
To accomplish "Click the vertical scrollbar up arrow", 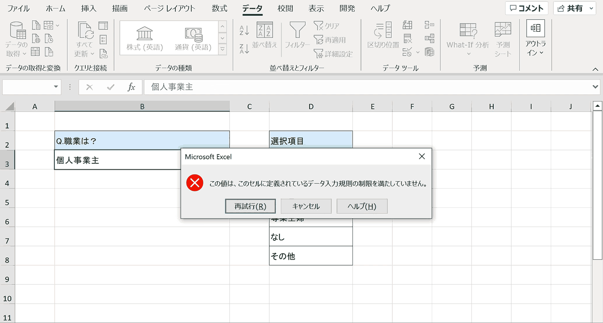I will coord(597,106).
